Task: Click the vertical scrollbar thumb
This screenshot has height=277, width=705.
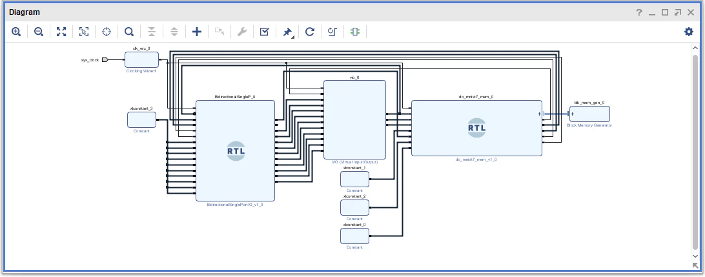Action: [x=695, y=152]
